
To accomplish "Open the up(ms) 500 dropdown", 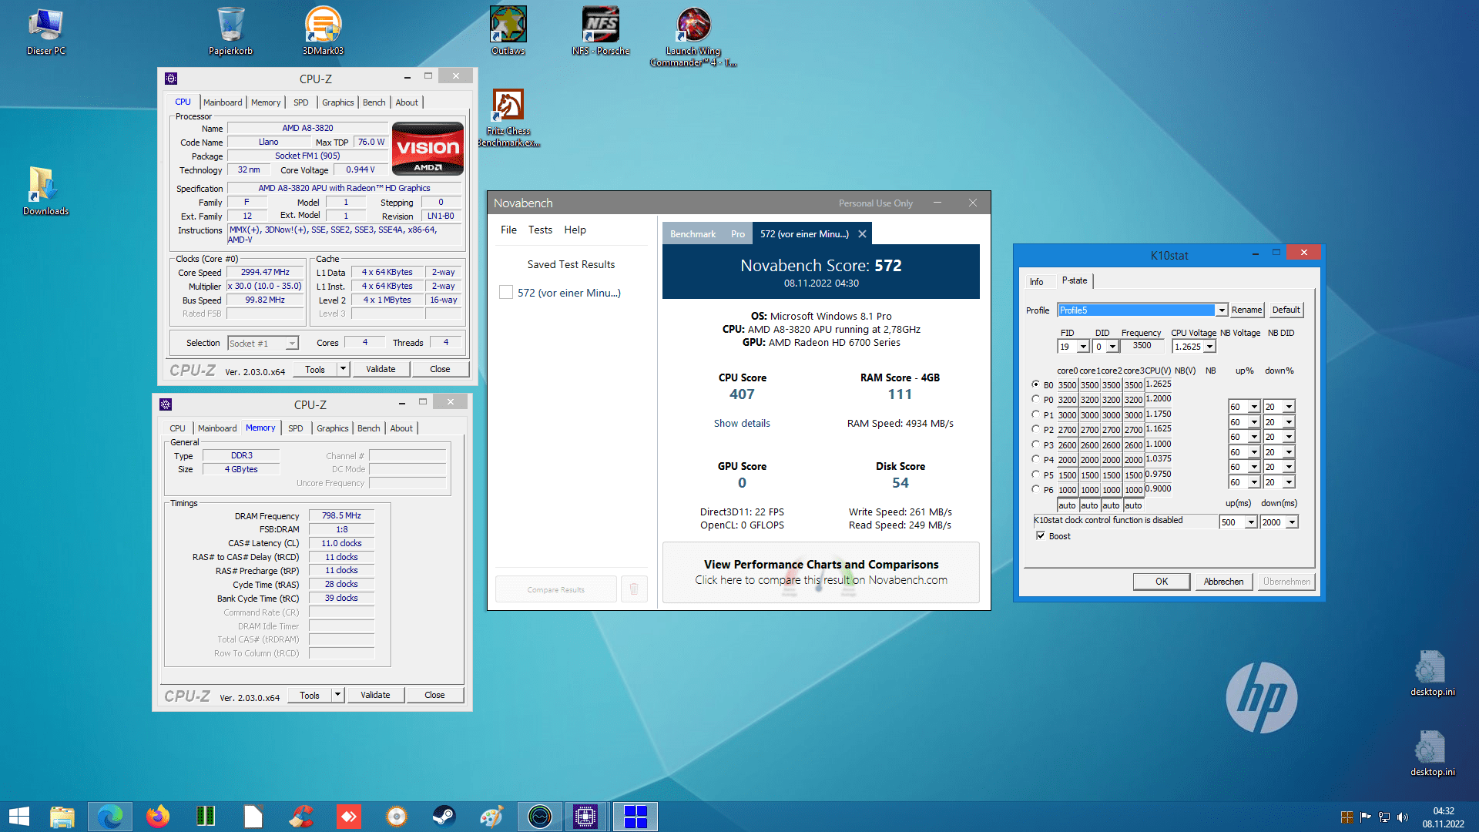I will 1251,522.
